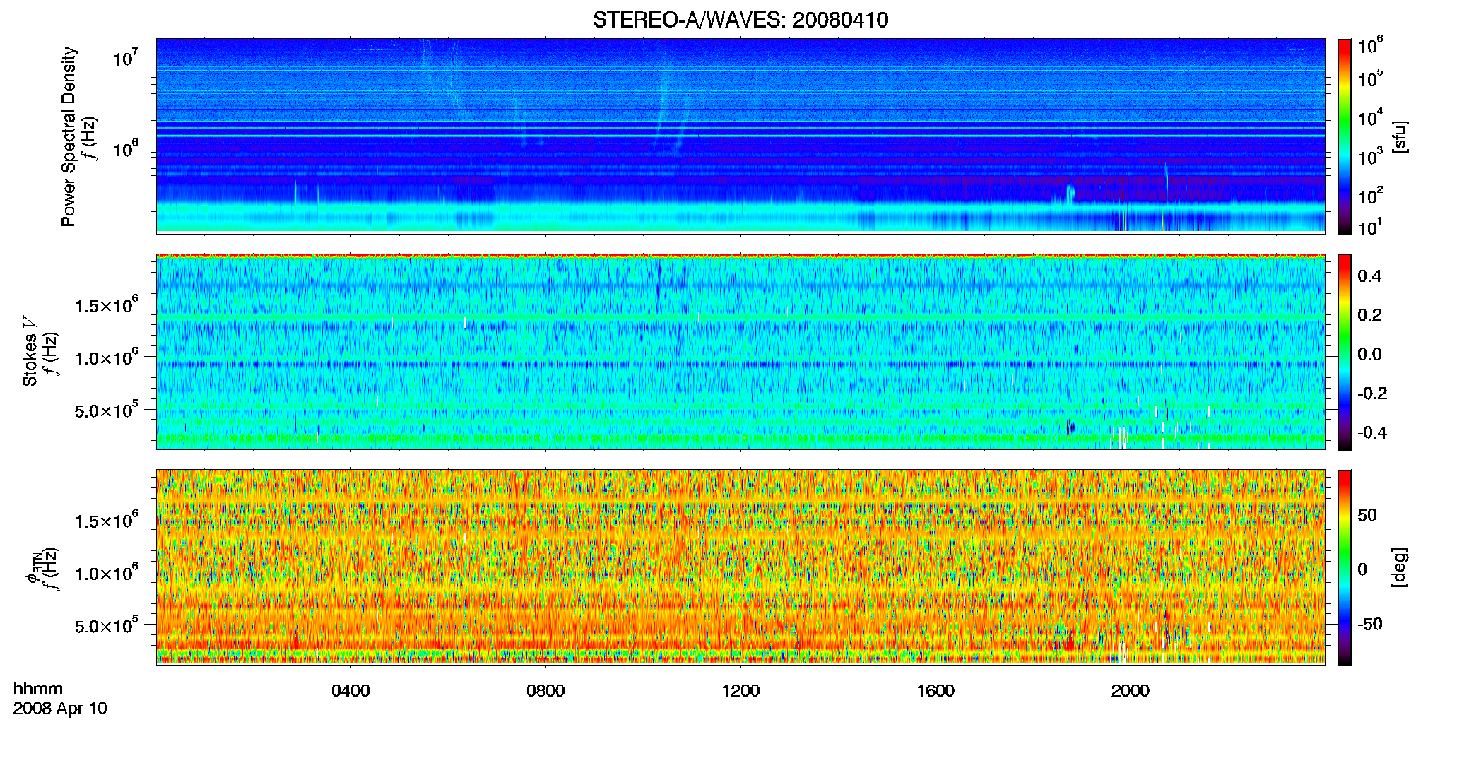
Task: Click the Stokes V spectrogram panel
Action: (740, 352)
